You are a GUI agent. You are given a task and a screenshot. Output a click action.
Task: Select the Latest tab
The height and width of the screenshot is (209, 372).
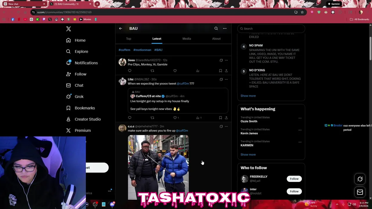coord(157,39)
